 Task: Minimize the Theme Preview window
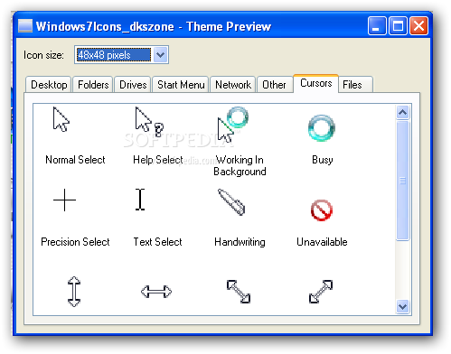click(x=377, y=26)
